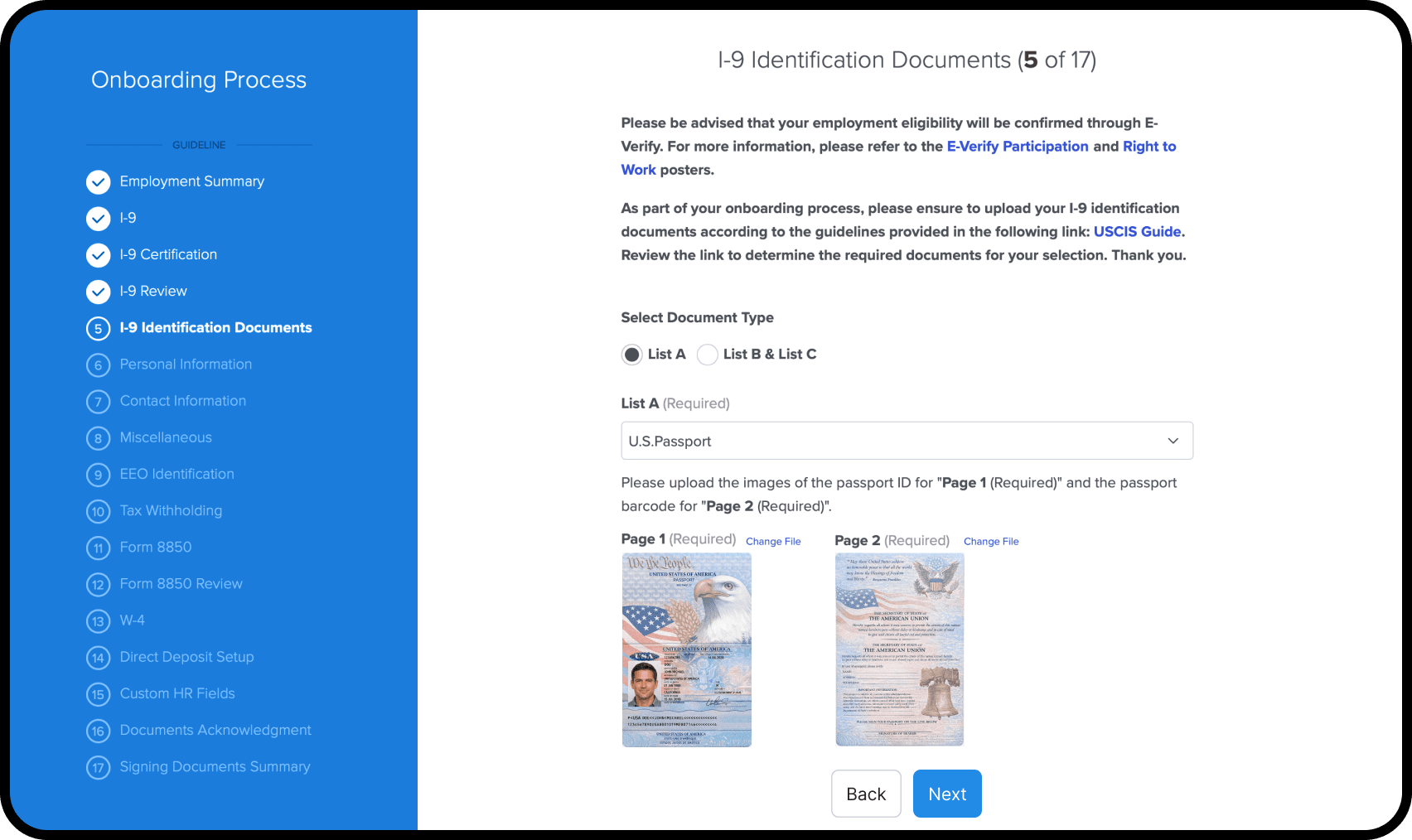Screen dimensions: 1412x840
Task: Click the step 10 Tax Withholding circle icon
Action: [x=98, y=511]
